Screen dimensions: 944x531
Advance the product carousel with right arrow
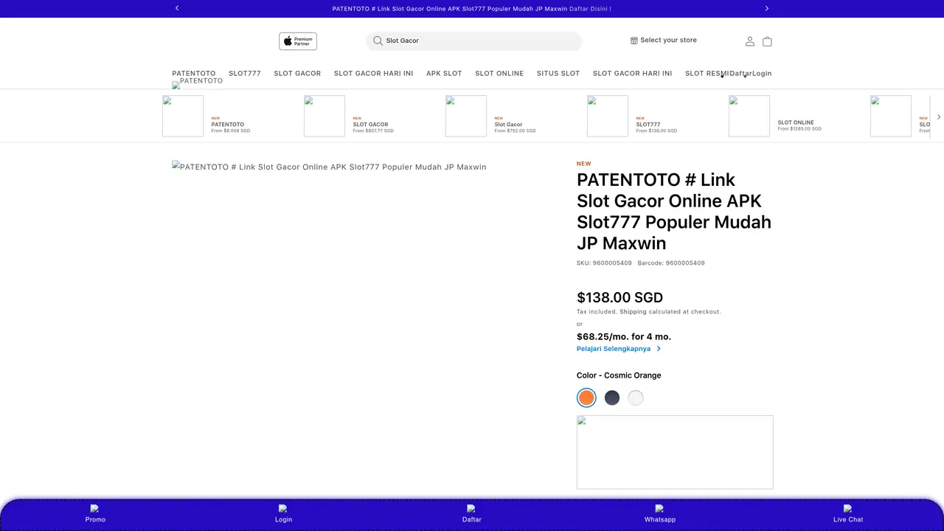(x=938, y=117)
